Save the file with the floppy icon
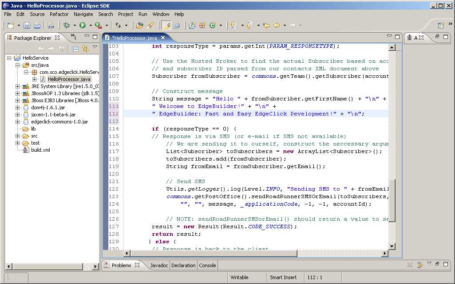The image size is (455, 284). point(27,26)
